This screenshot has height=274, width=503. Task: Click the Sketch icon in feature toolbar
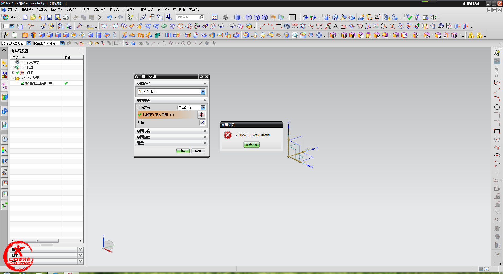[x=6, y=35]
